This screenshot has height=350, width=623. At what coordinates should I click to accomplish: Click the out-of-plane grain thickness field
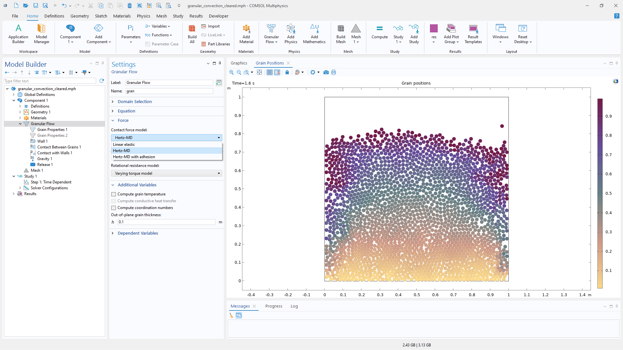click(166, 222)
